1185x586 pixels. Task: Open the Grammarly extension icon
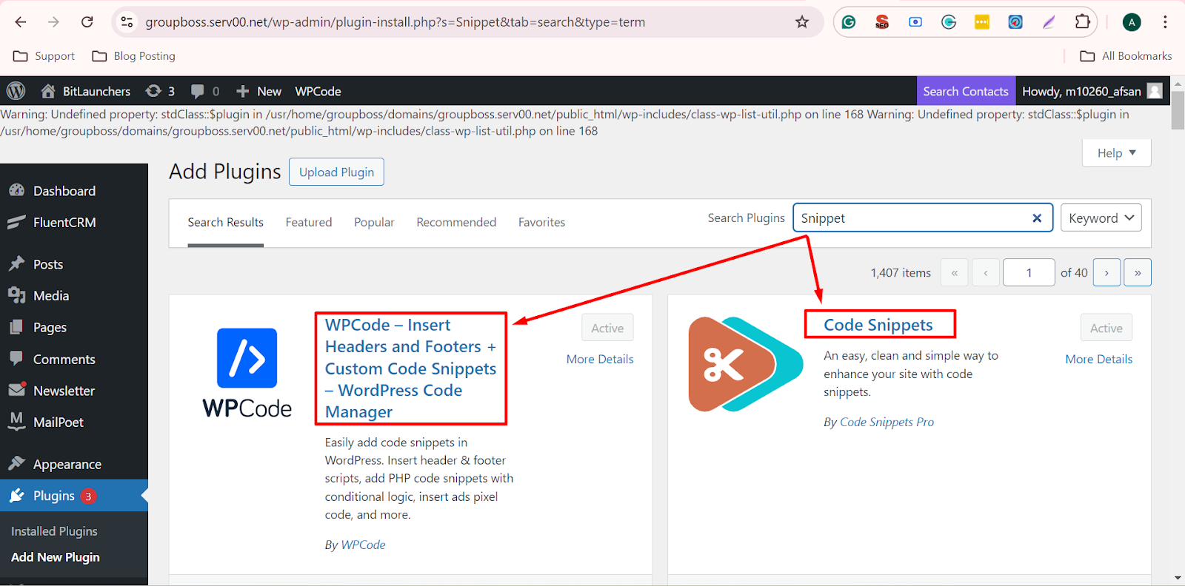849,22
